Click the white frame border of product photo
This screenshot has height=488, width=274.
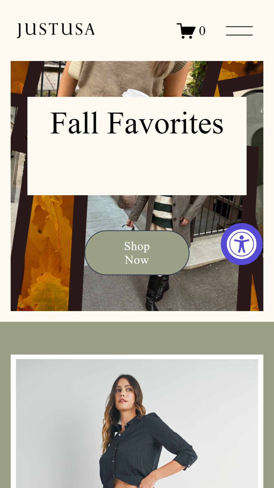click(137, 357)
